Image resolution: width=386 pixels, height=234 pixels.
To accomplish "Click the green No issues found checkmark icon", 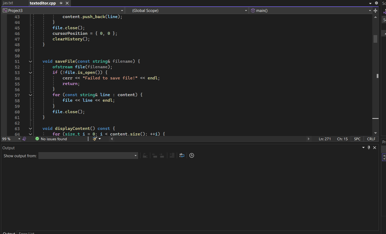I will 37,139.
